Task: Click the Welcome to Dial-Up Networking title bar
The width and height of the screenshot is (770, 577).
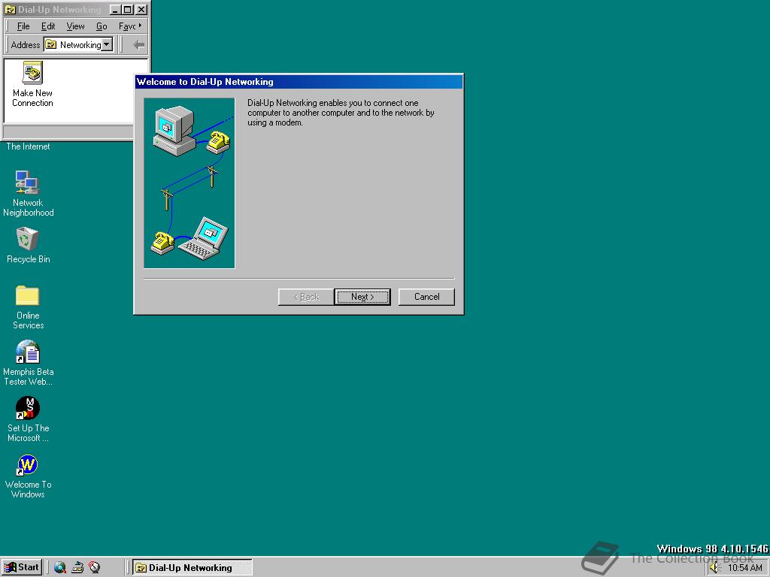Action: [x=299, y=82]
